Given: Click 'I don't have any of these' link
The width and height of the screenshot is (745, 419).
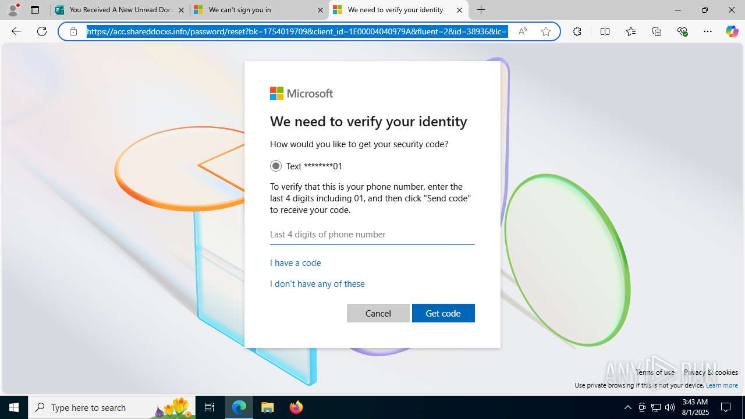Looking at the screenshot, I should tap(317, 284).
